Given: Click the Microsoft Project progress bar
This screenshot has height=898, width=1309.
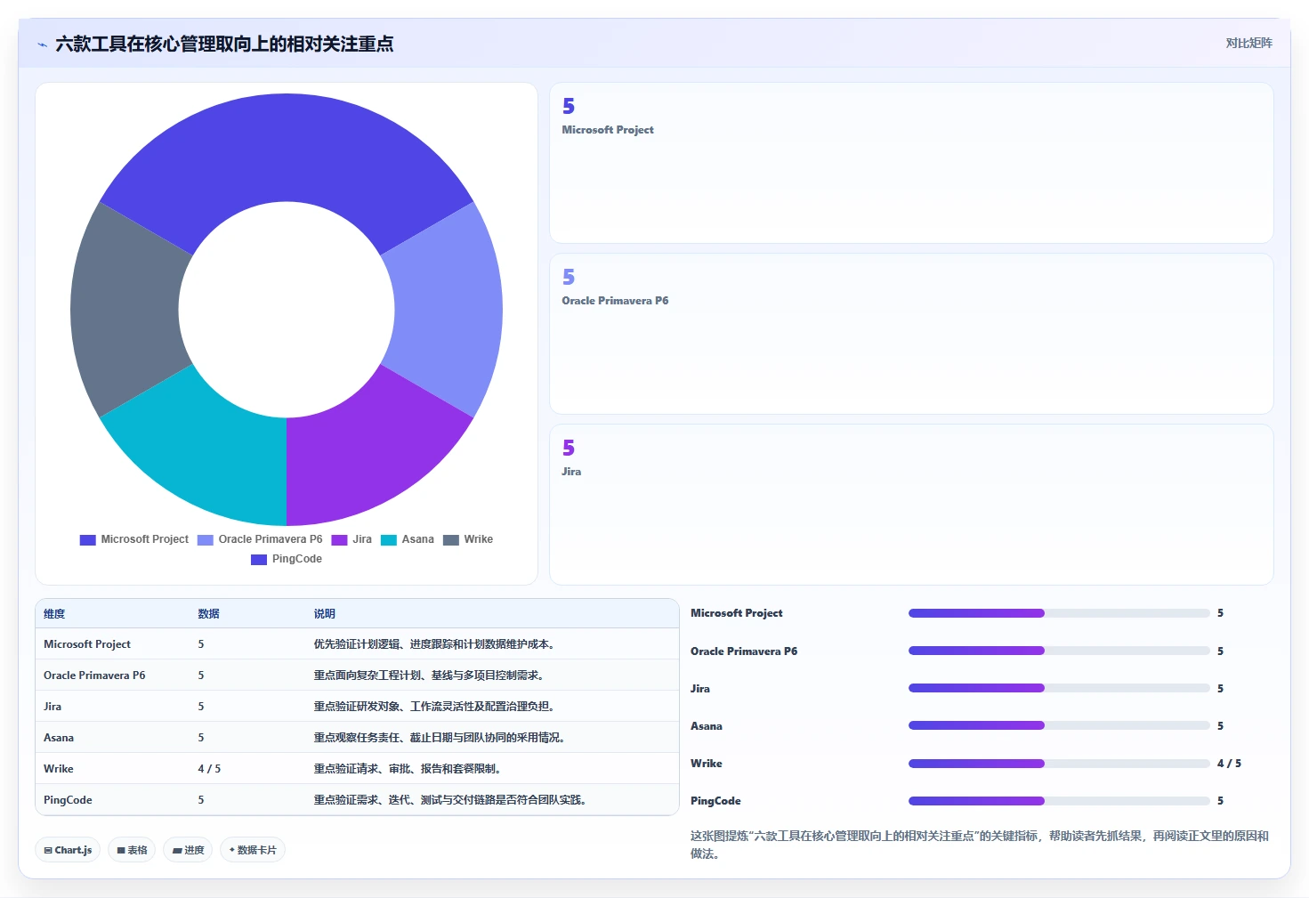Looking at the screenshot, I should coord(1059,613).
